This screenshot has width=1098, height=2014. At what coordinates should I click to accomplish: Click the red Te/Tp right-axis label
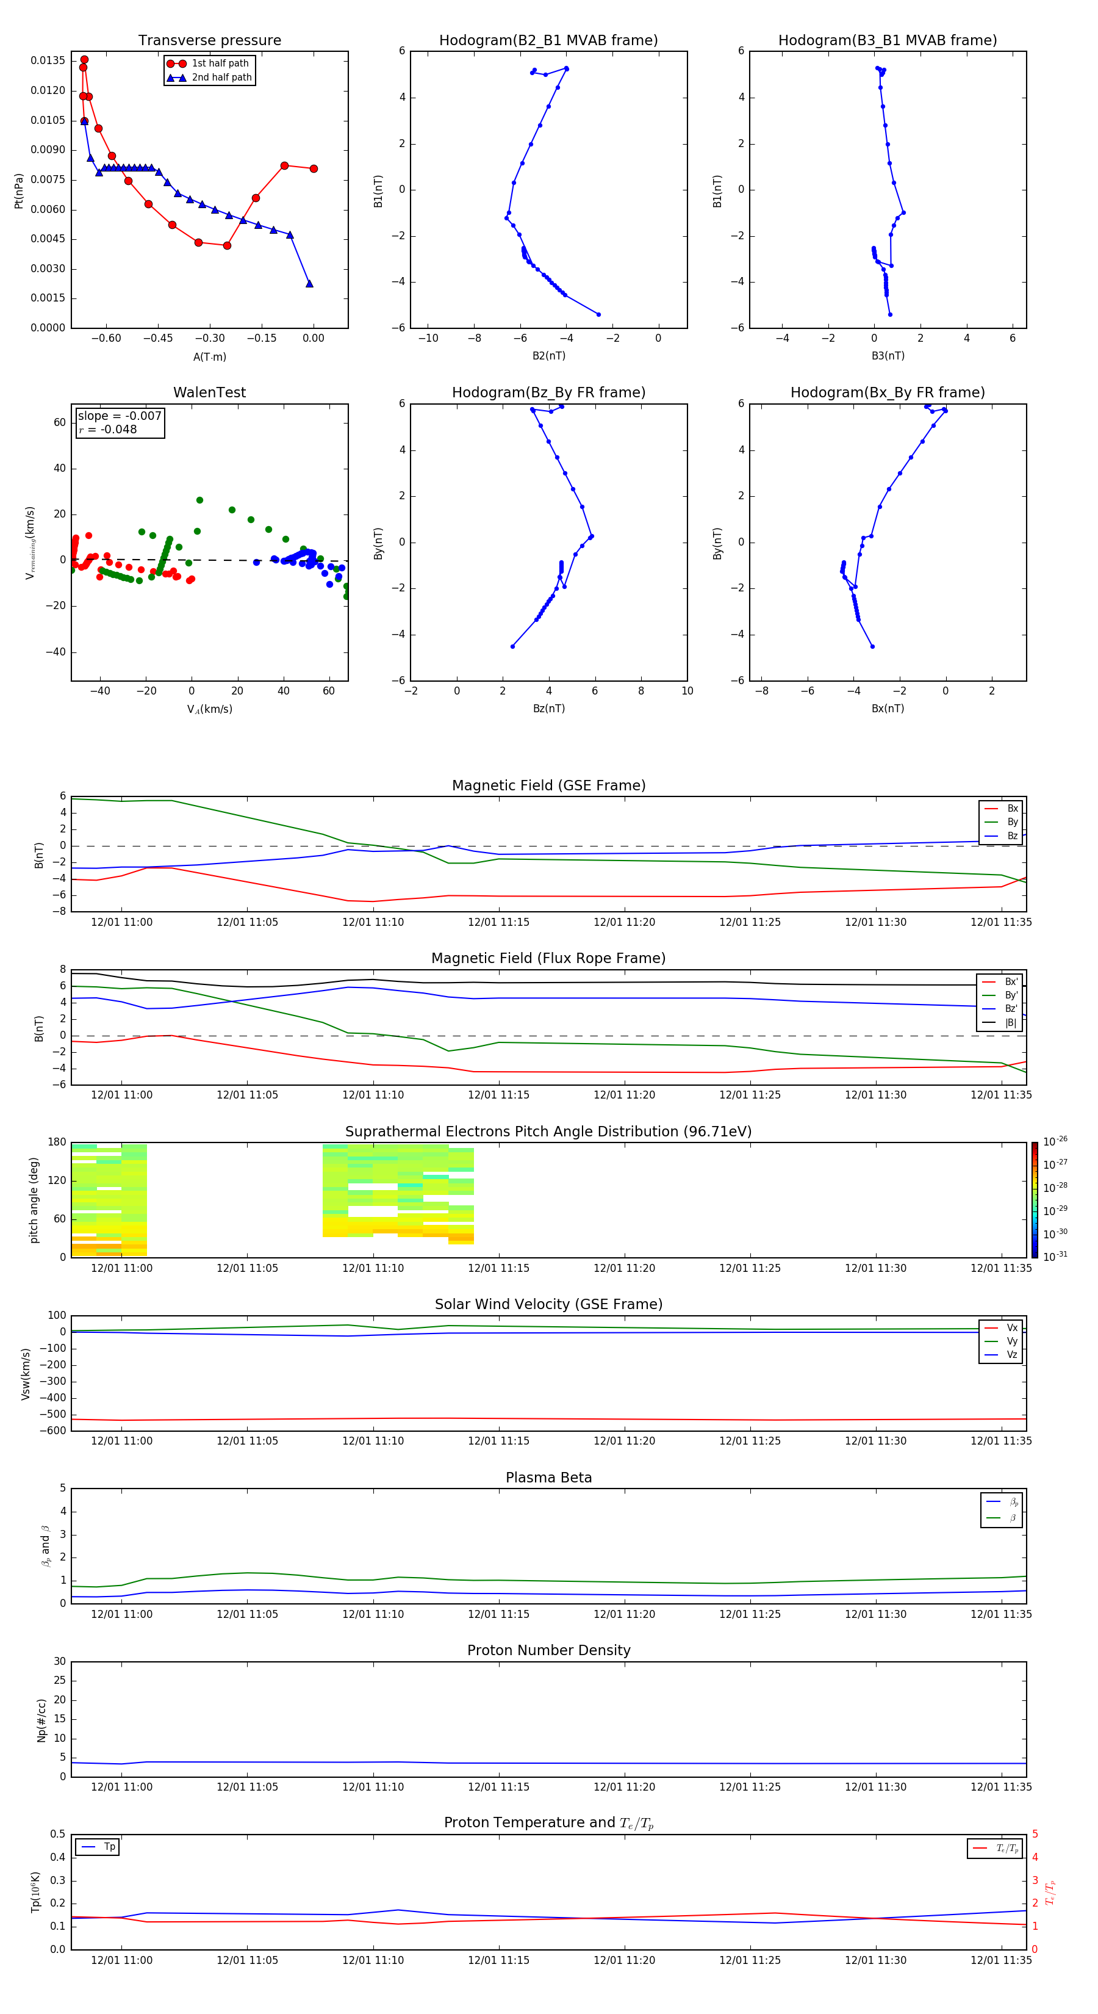pyautogui.click(x=1050, y=1892)
